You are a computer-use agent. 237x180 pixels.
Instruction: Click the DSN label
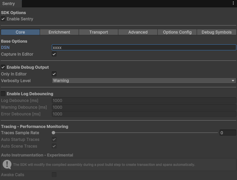(5, 47)
